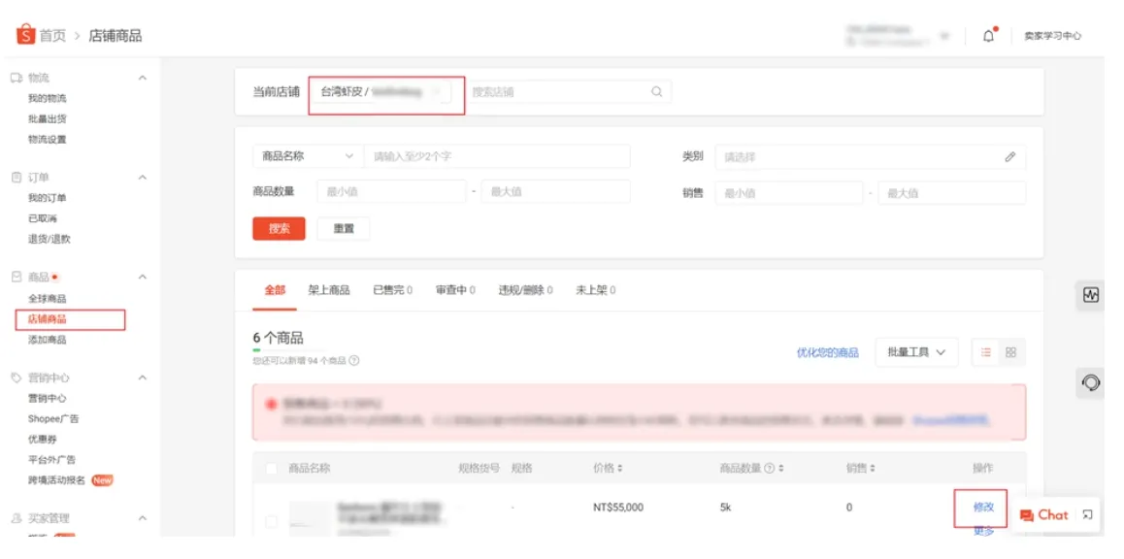This screenshot has height=559, width=1124.
Task: Click the magnifier in the store search box
Action: coord(657,90)
